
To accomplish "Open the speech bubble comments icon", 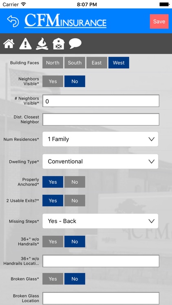I will coord(75,44).
